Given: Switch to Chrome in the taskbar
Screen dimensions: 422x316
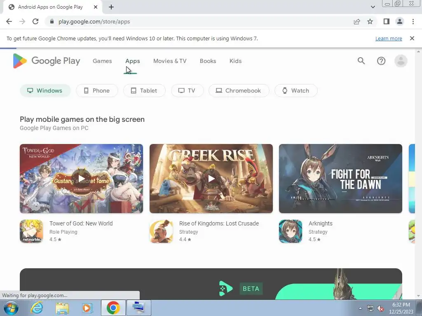Looking at the screenshot, I should [113, 308].
